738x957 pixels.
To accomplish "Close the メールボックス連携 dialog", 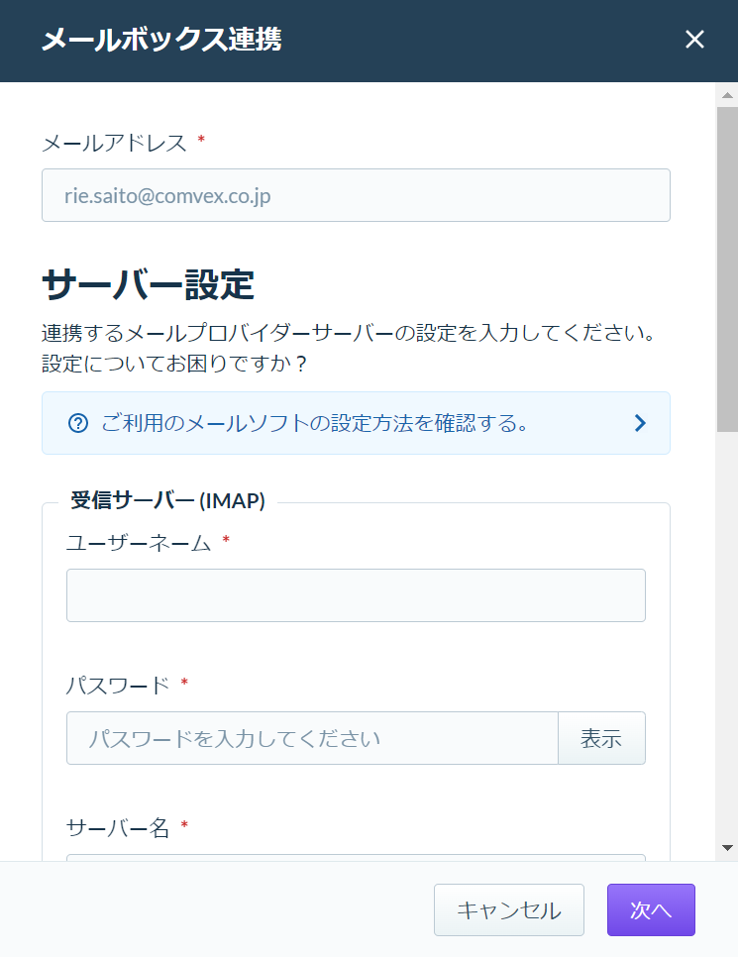I will click(694, 40).
